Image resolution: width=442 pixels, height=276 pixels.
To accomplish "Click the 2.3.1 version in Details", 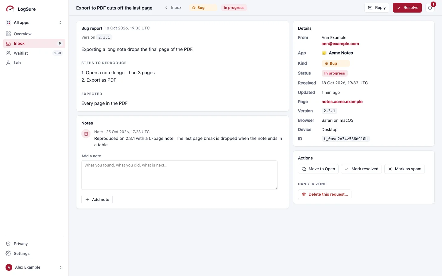I will [x=329, y=111].
